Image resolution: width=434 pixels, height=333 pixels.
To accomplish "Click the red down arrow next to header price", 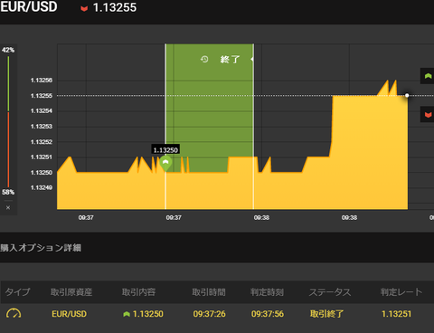I will pyautogui.click(x=84, y=8).
